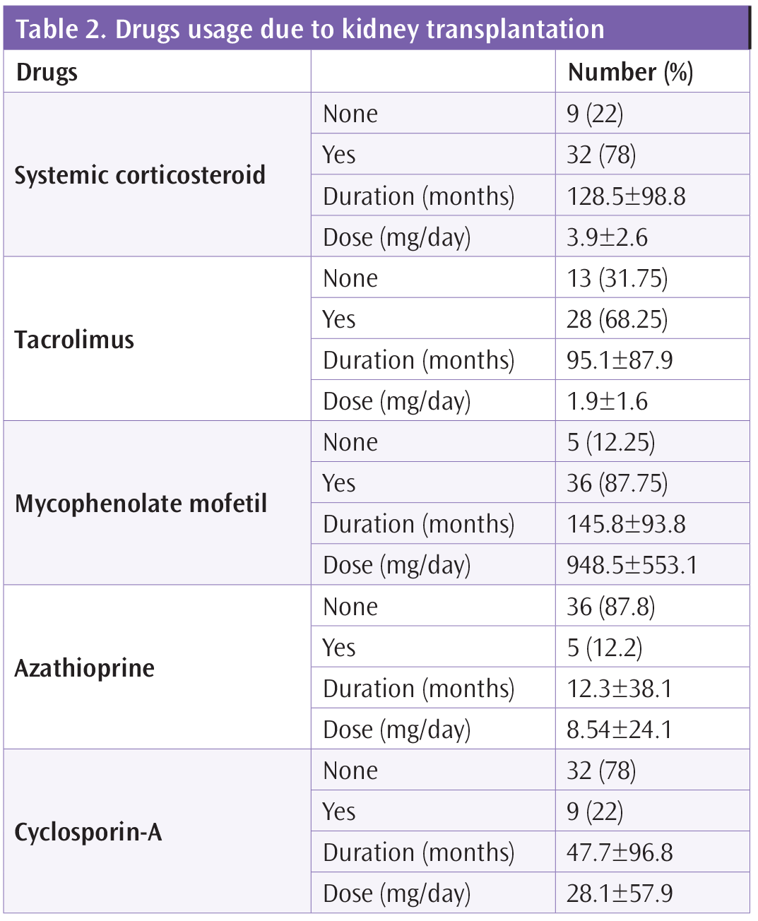Select the 'Drugs' column header
Image resolution: width=758 pixels, height=921 pixels.
click(x=47, y=73)
